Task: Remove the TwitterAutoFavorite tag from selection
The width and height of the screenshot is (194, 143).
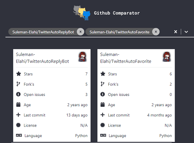Action: tap(156, 32)
